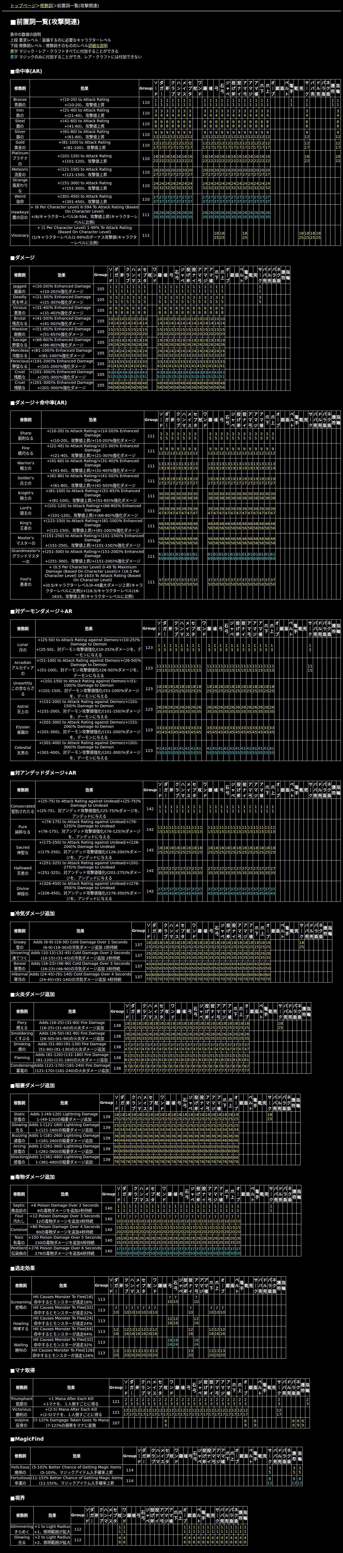Click the Wailing affix name cell

21,1347
